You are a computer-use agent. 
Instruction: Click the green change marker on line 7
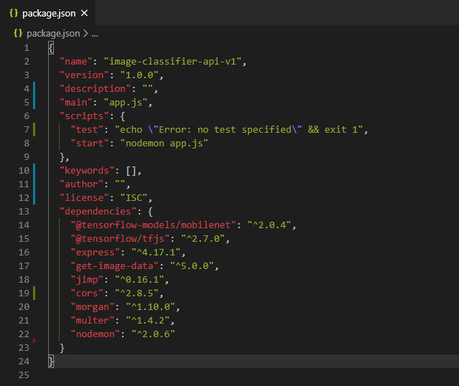point(34,130)
